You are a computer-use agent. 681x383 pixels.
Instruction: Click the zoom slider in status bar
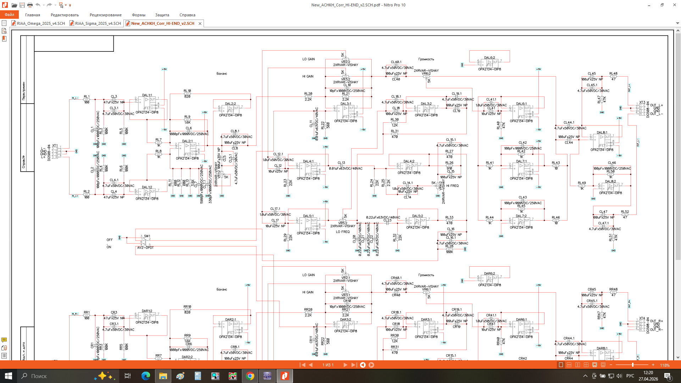(x=632, y=365)
